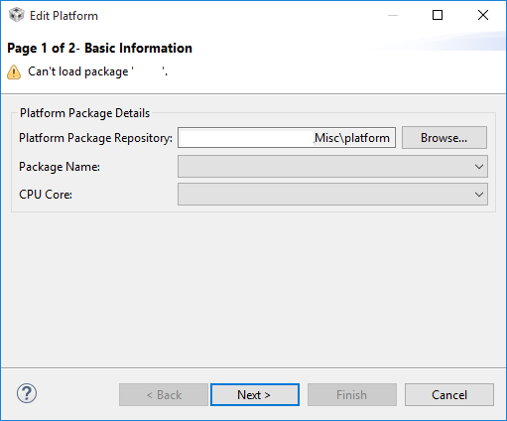The image size is (507, 421).
Task: Maximize the Edit Platform window
Action: pyautogui.click(x=438, y=15)
